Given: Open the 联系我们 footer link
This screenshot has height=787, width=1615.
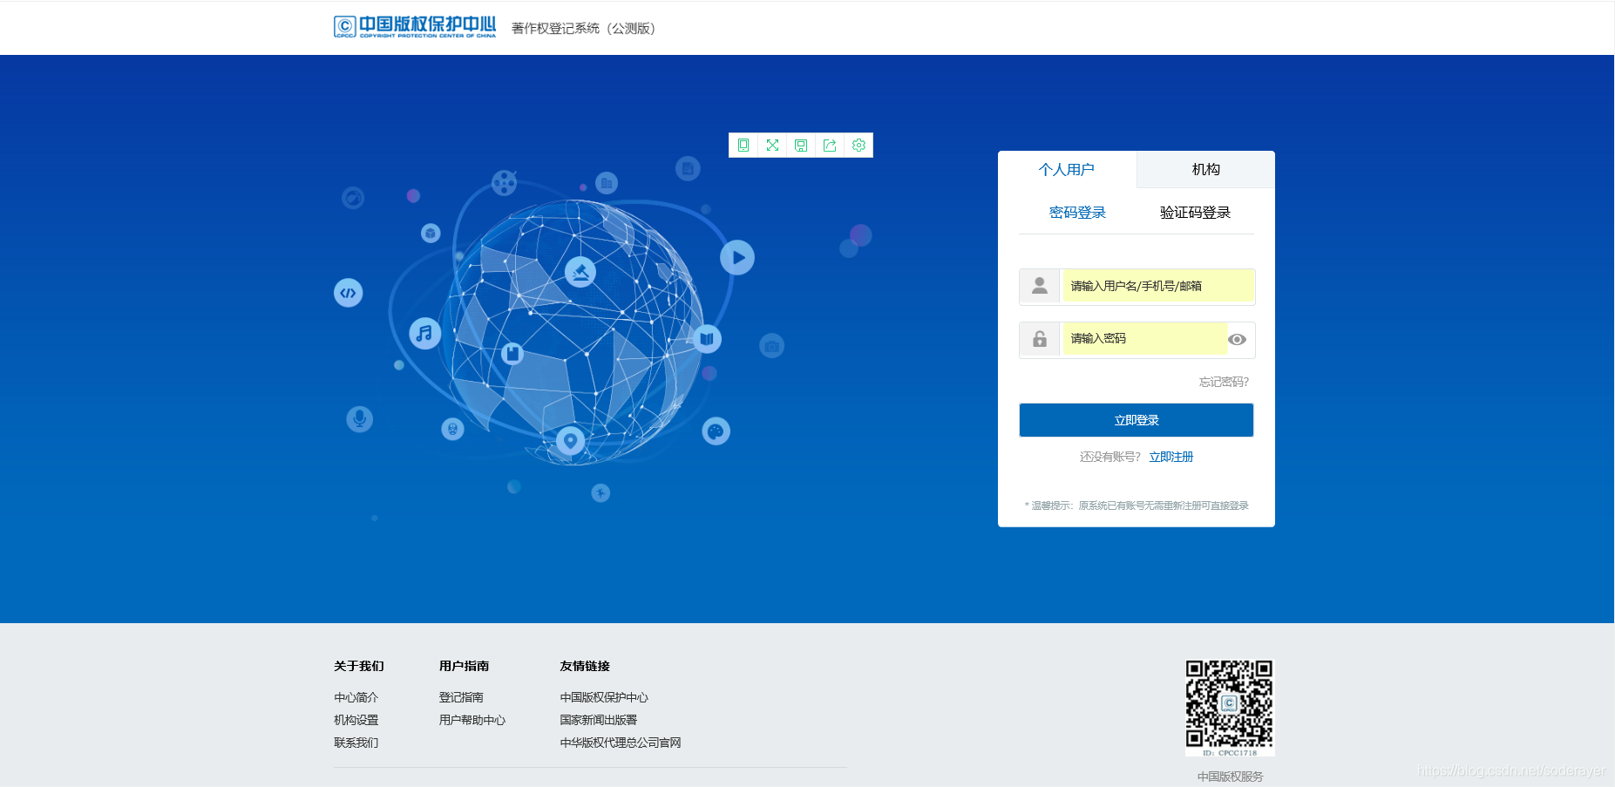Looking at the screenshot, I should coord(356,743).
